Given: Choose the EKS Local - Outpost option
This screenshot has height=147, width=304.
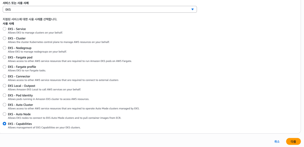Looking at the screenshot, I should point(4,86).
